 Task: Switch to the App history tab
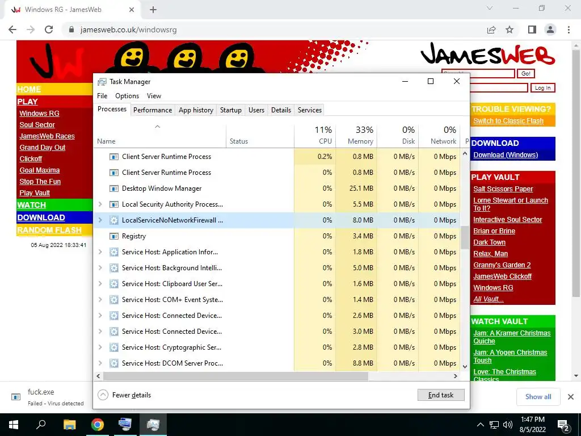click(196, 110)
